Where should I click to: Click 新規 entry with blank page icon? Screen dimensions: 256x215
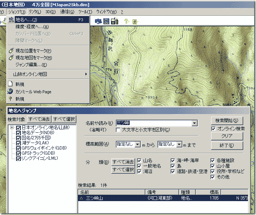(20, 84)
